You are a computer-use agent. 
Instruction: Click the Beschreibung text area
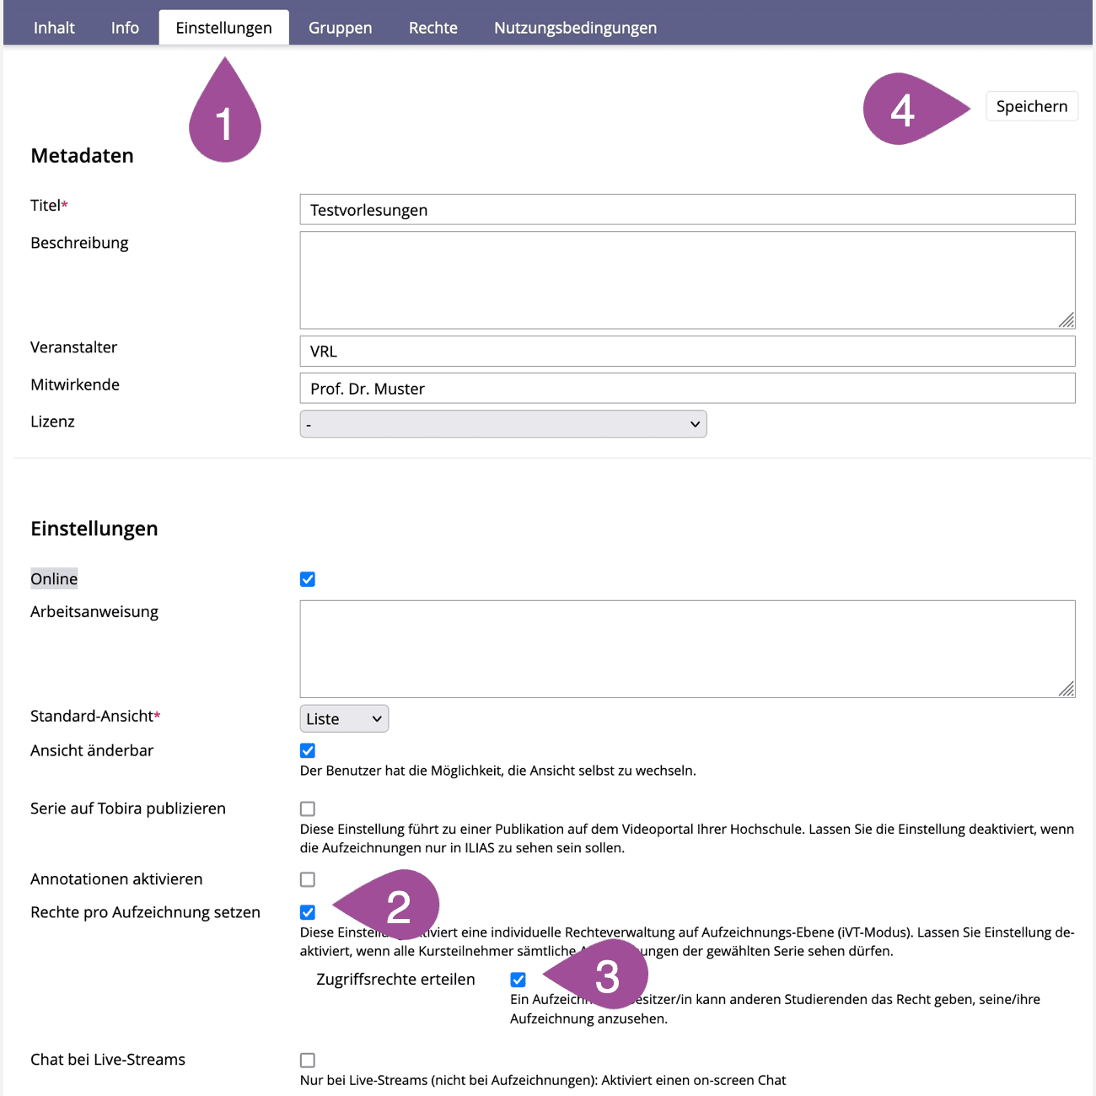click(687, 280)
